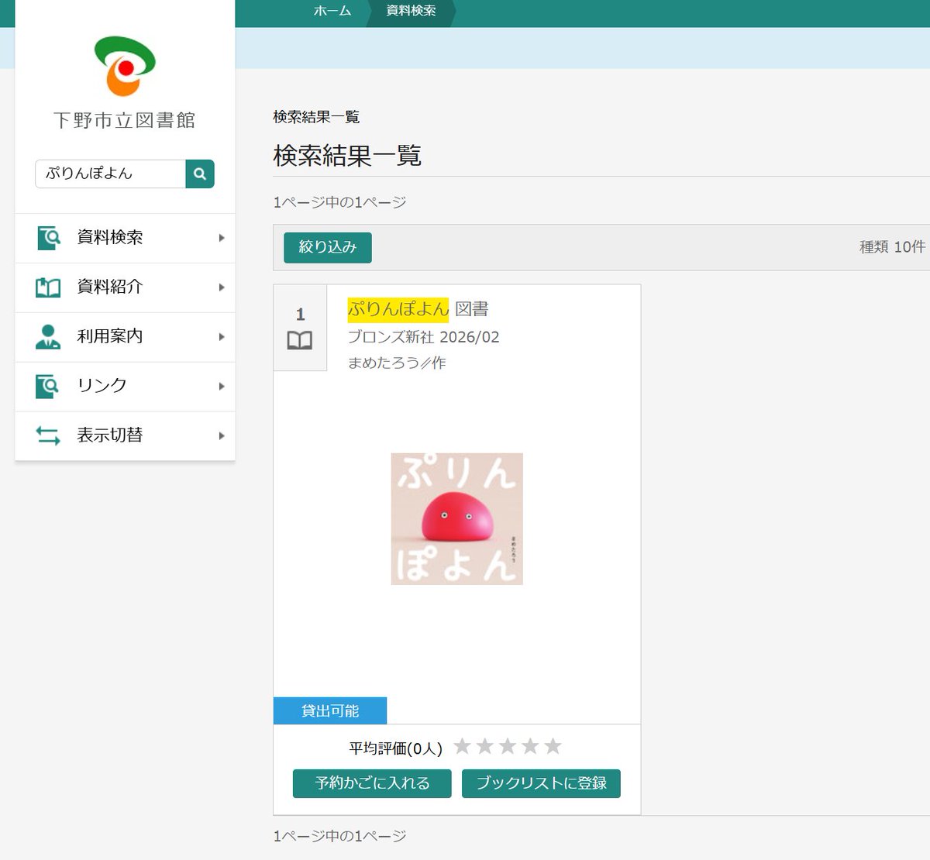Viewport: 930px width, 860px height.
Task: Expand the 表示切替 menu arrow
Action: [x=222, y=436]
